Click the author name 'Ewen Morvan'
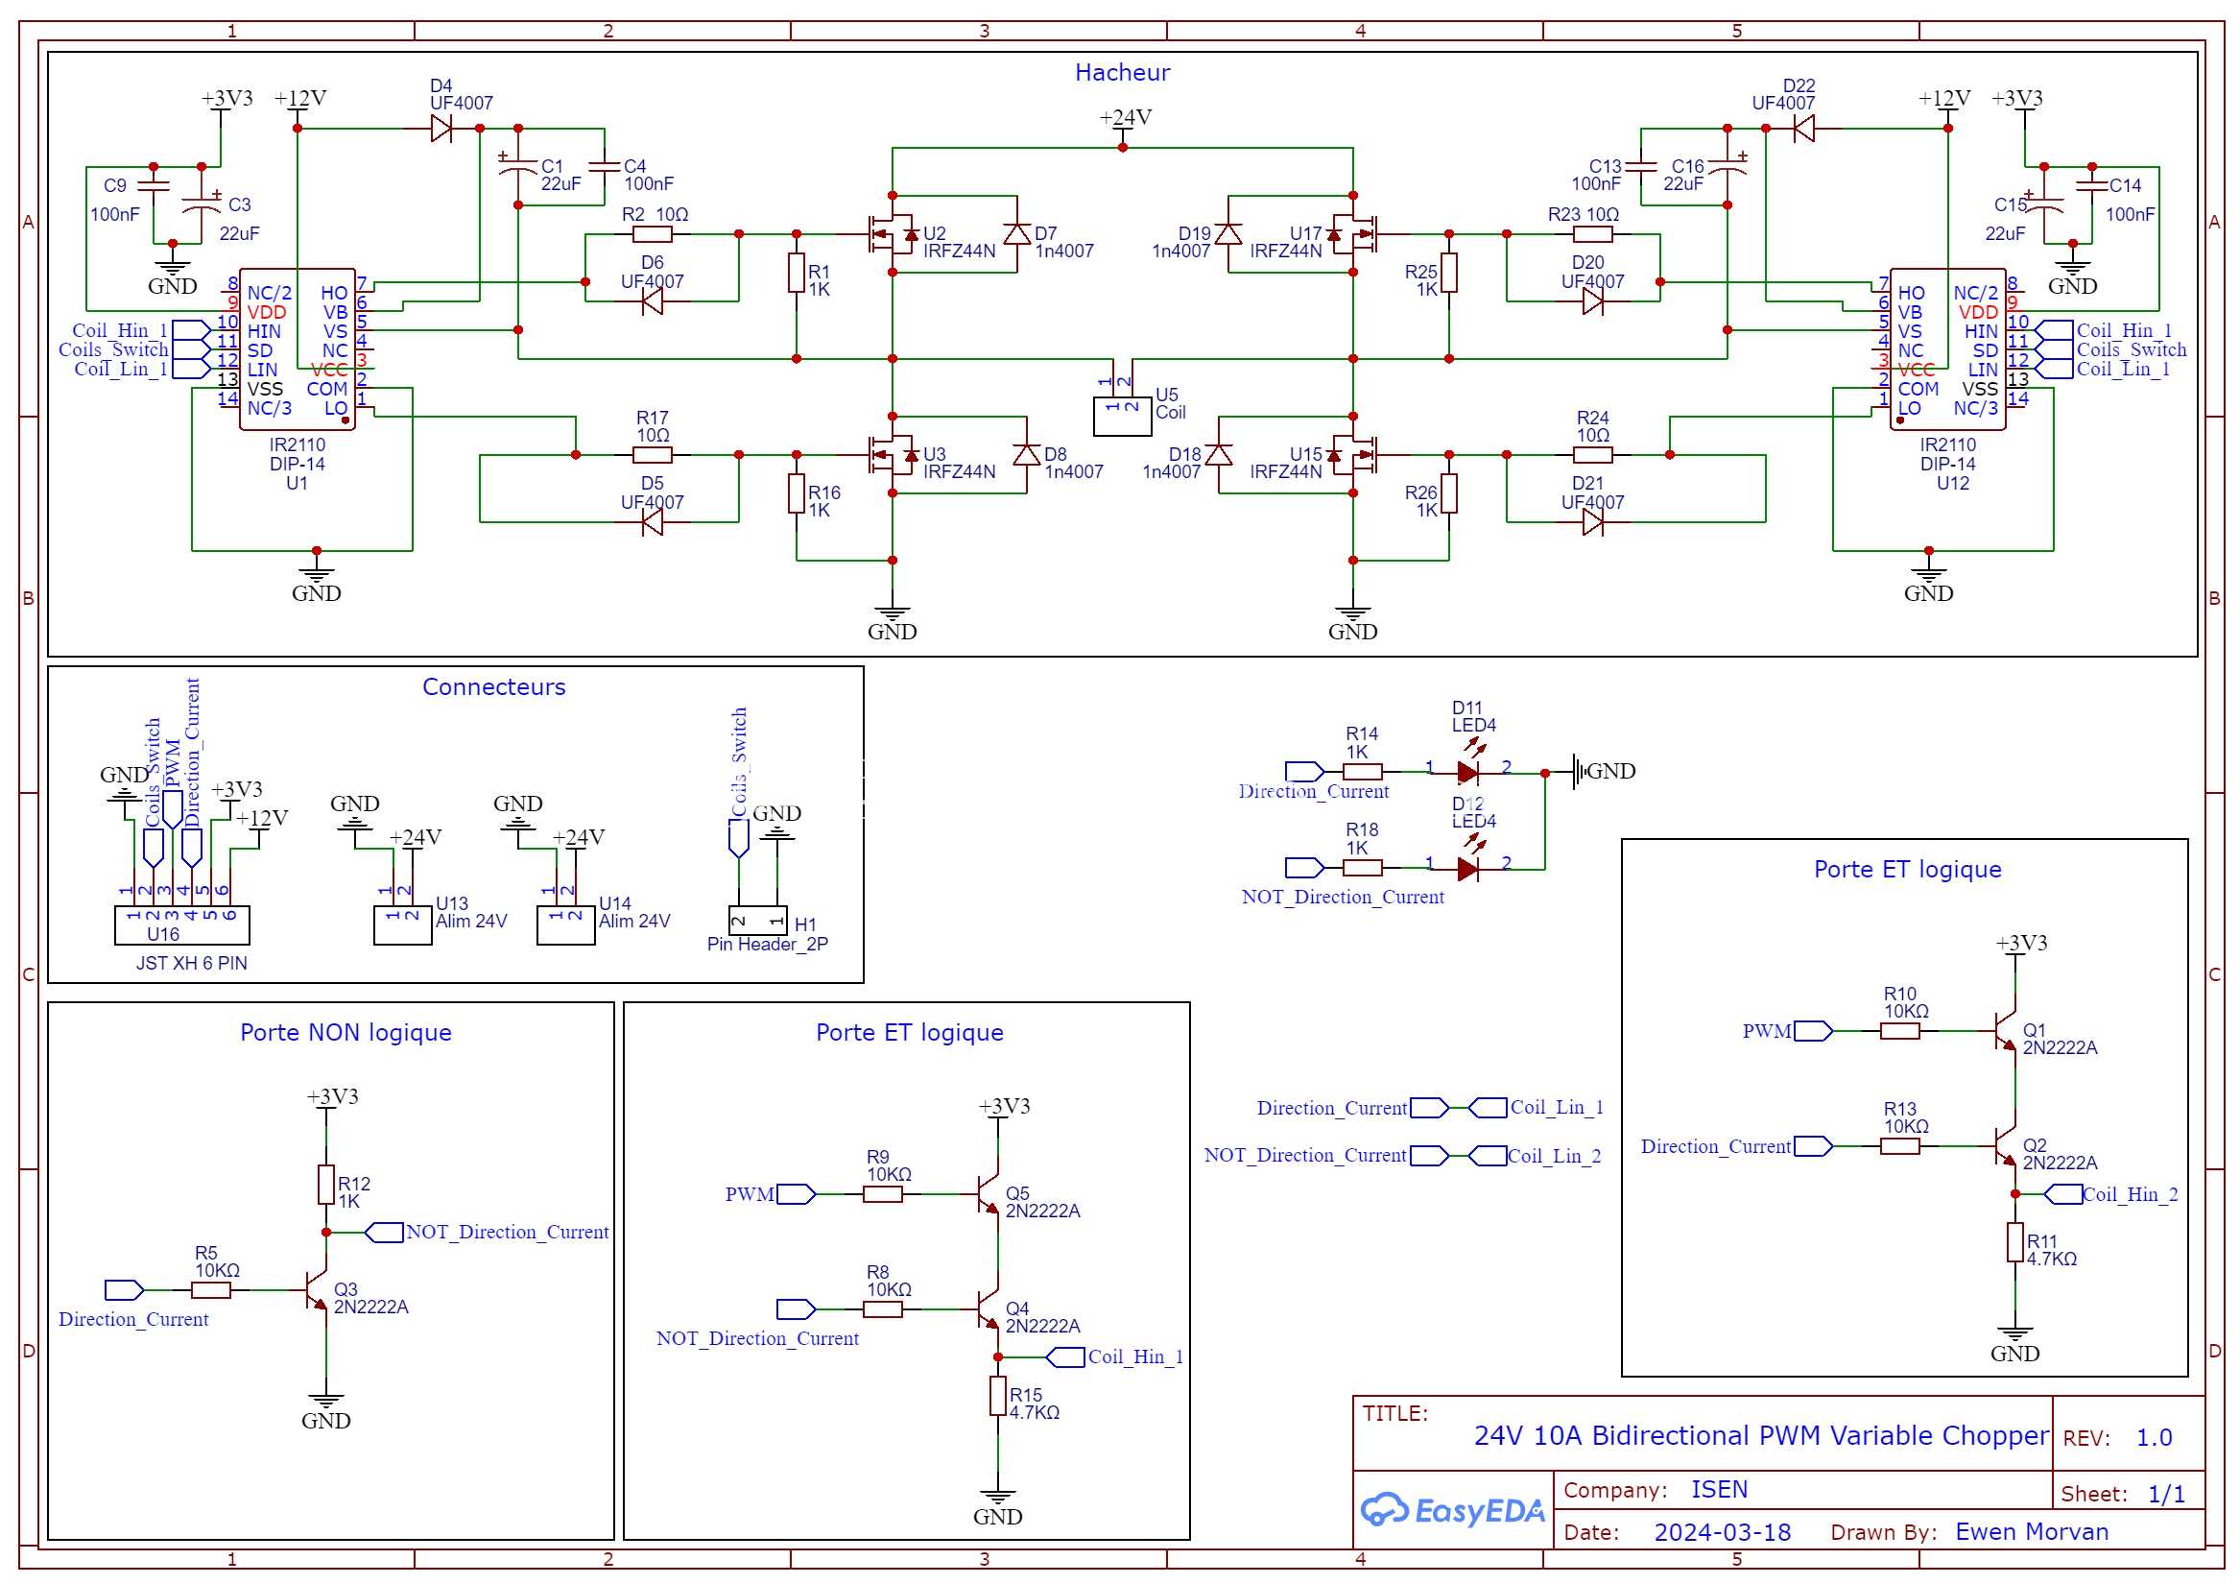 point(2031,1531)
